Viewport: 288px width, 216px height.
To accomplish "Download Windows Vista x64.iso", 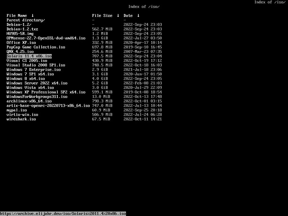I will pos(30,88).
